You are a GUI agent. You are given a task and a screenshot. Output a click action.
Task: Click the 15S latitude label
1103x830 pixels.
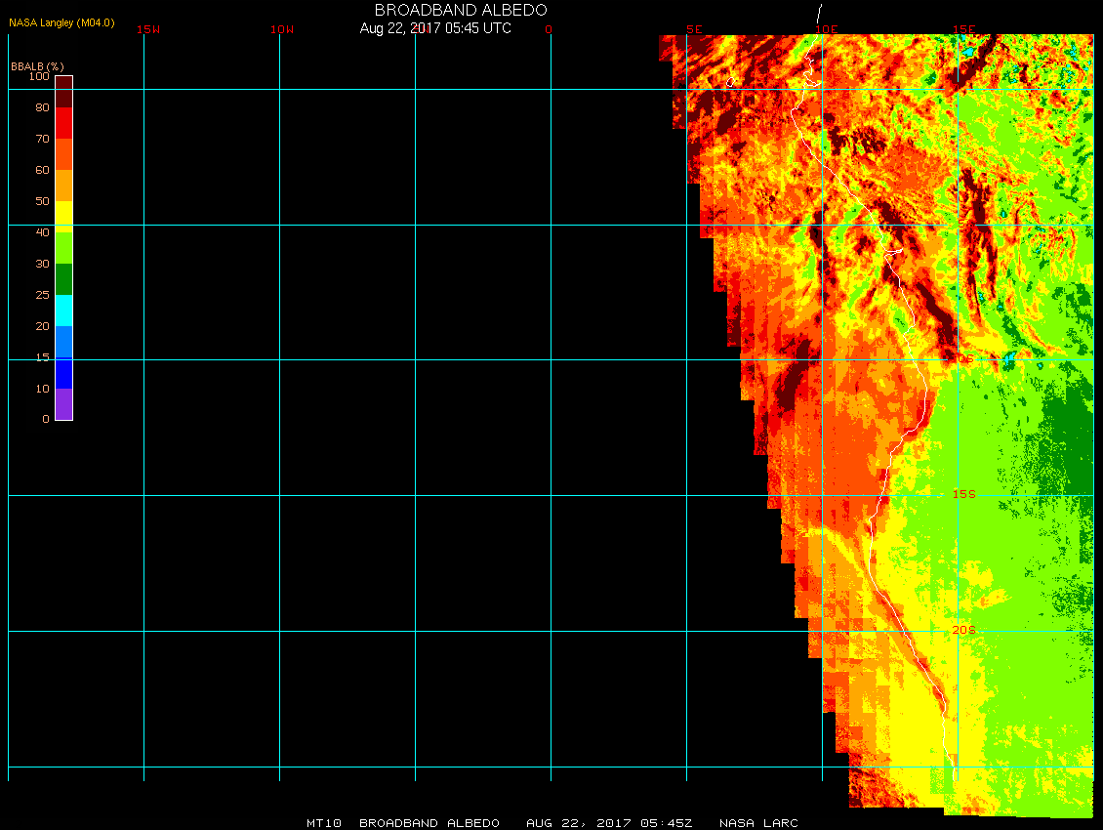click(x=963, y=494)
